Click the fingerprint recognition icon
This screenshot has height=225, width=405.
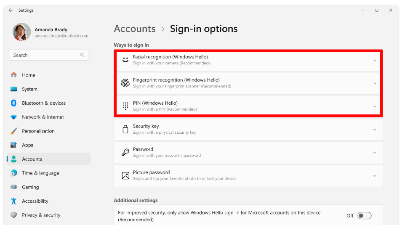click(x=125, y=83)
